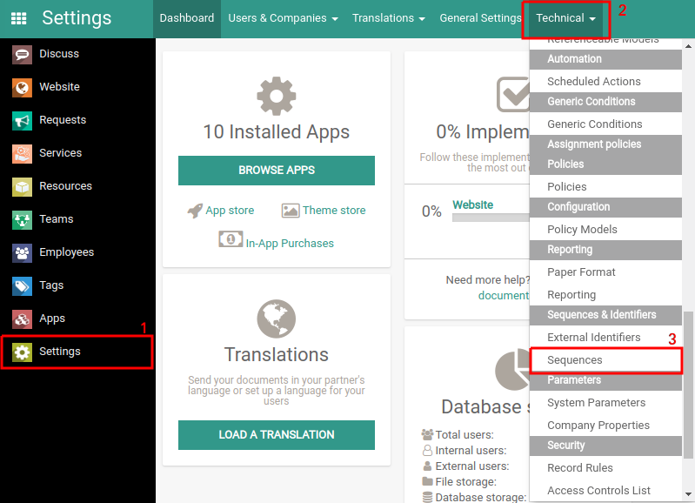Click the money icon beside In-App Purchases
The image size is (695, 503).
point(231,239)
